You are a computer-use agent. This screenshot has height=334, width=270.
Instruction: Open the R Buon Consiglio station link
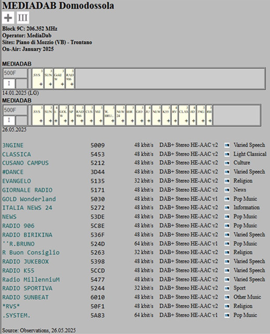[31, 253]
